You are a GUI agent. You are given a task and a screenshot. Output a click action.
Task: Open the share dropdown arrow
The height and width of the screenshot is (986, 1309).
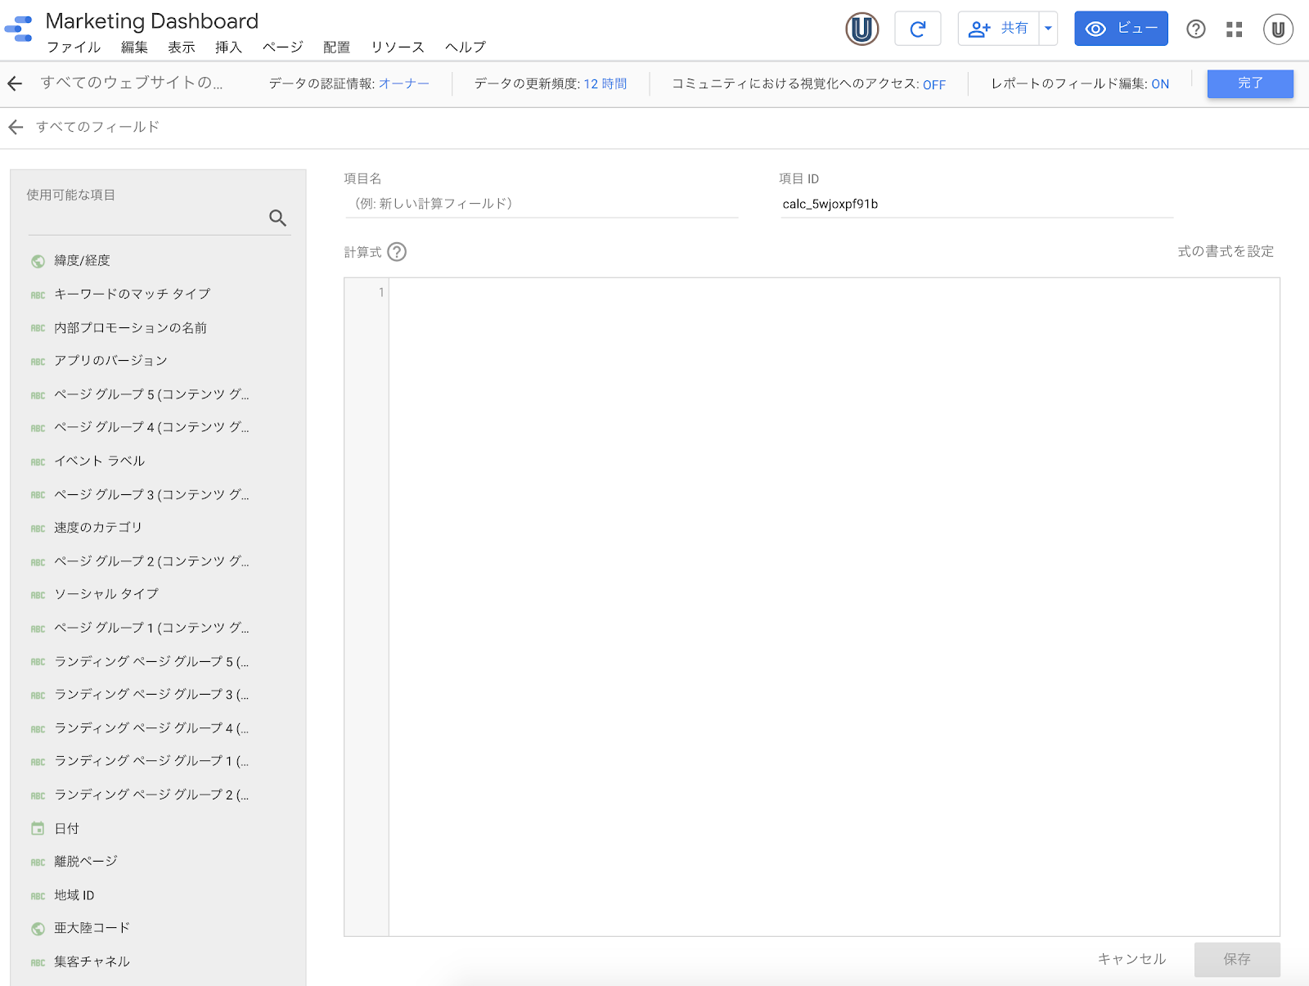[x=1048, y=29]
